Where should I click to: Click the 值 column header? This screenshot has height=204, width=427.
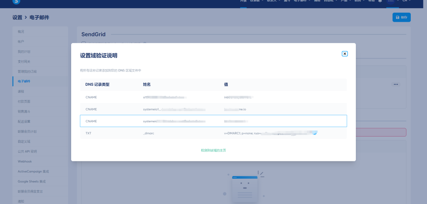(x=226, y=84)
